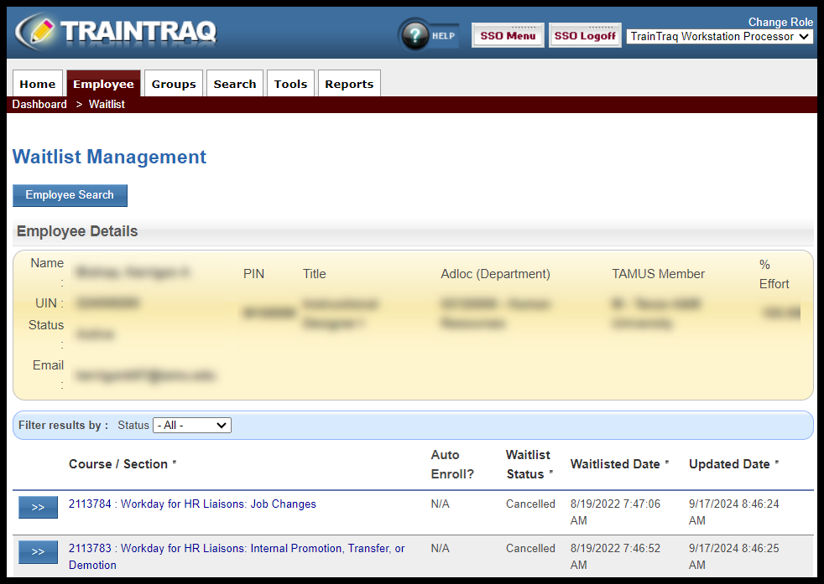Sort by Course / Section column

coord(118,464)
